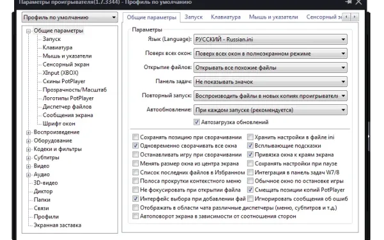The image size is (384, 240).
Task: Enable 'Автоповорот экрана' checkbox
Action: pos(136,216)
